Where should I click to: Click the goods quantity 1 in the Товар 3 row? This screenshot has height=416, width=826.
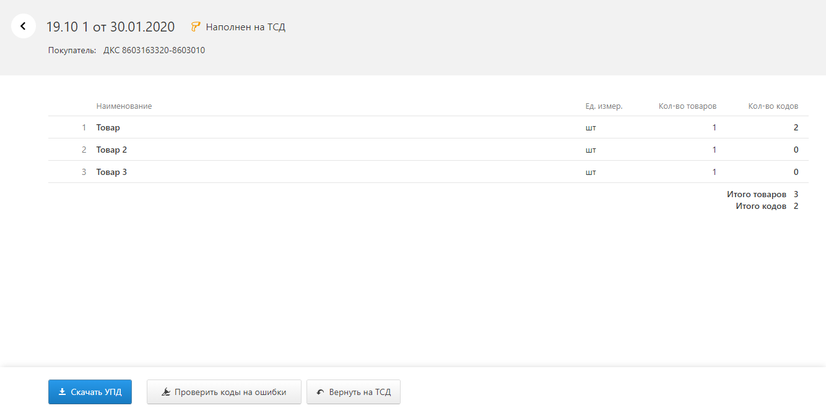tap(714, 172)
